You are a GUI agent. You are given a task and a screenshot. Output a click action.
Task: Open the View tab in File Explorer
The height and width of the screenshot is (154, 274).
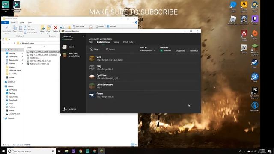30,23
